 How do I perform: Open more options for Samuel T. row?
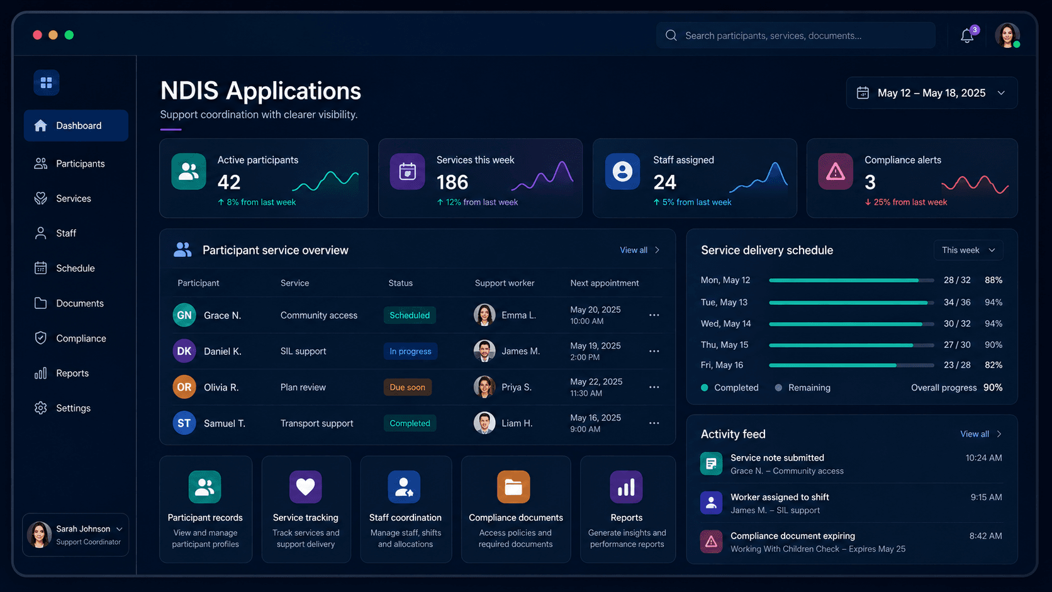click(654, 423)
